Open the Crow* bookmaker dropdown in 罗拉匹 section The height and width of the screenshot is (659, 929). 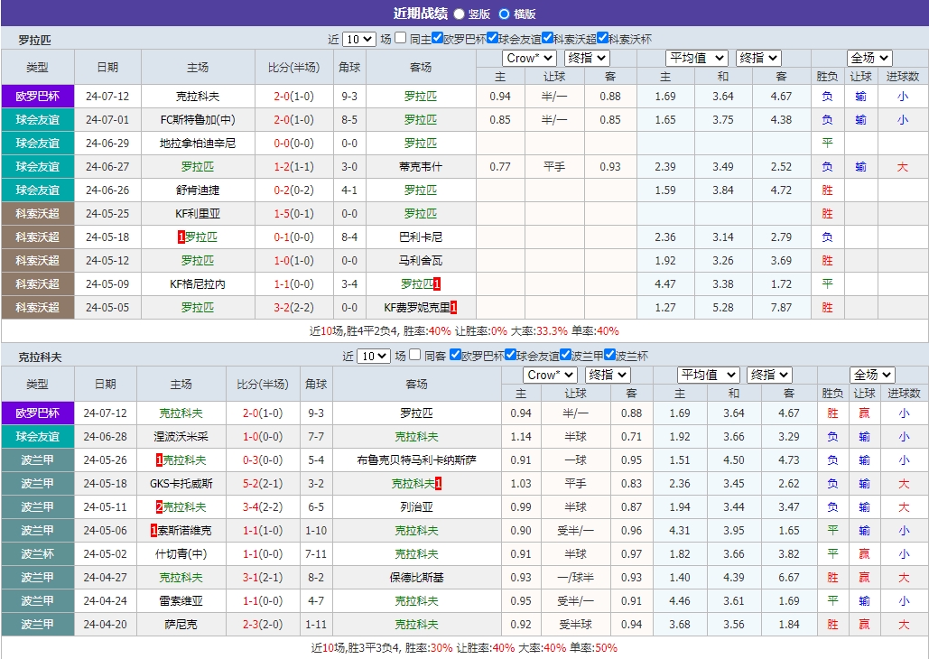tap(529, 57)
